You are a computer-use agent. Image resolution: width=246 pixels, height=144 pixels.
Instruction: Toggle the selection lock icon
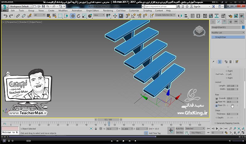coord(96,129)
